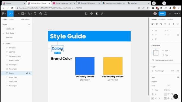Click the Align bottom icon
The height and width of the screenshot is (102, 182).
(x=174, y=24)
